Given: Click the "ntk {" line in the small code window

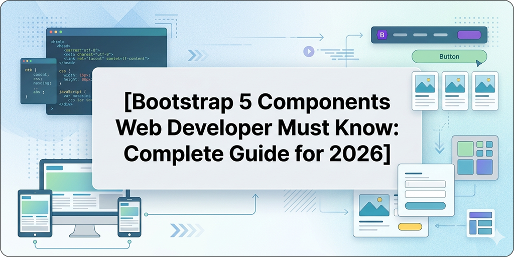Looking at the screenshot, I should point(31,70).
